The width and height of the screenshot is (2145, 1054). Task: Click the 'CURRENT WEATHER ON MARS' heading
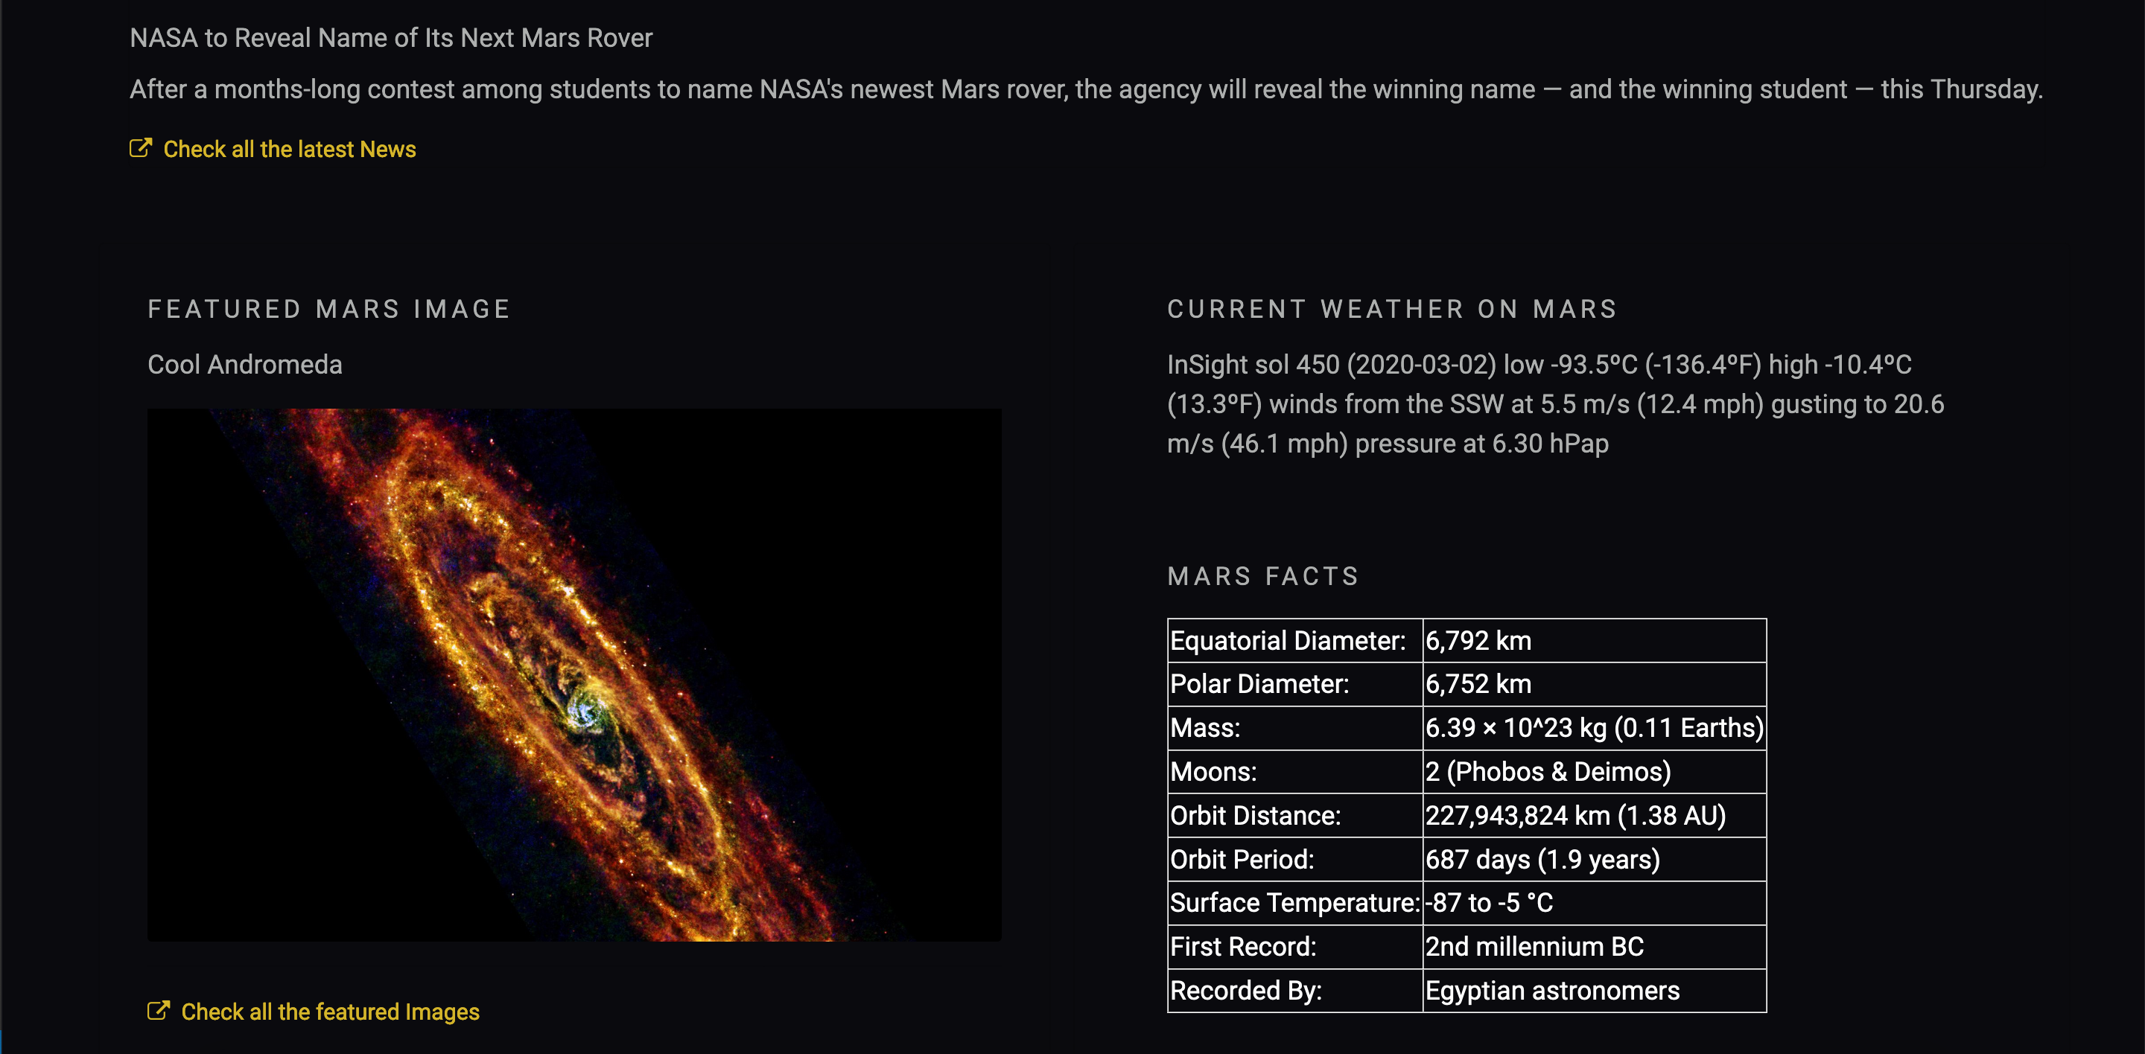tap(1392, 309)
